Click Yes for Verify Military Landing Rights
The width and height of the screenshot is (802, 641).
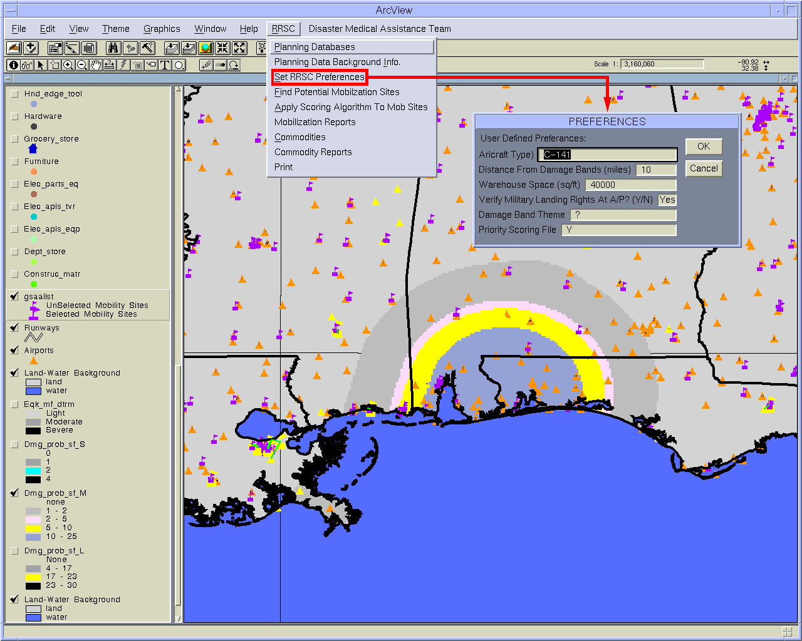click(667, 200)
